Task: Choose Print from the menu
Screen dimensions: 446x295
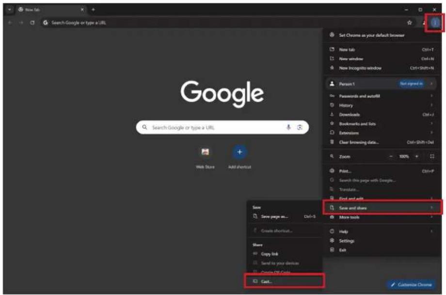Action: click(382, 171)
